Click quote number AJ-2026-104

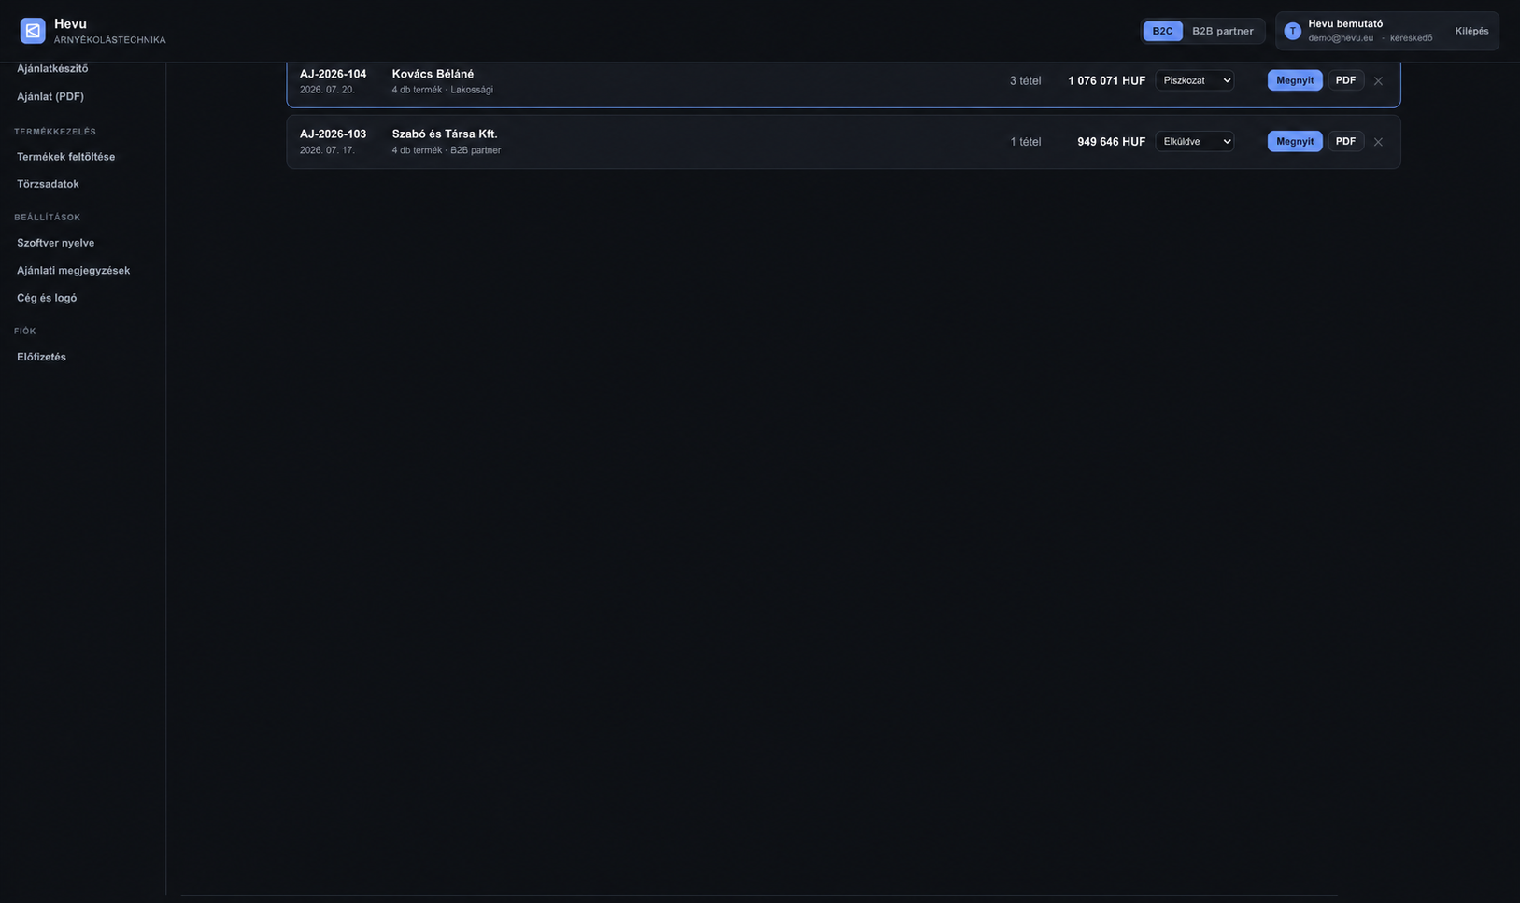pos(333,74)
